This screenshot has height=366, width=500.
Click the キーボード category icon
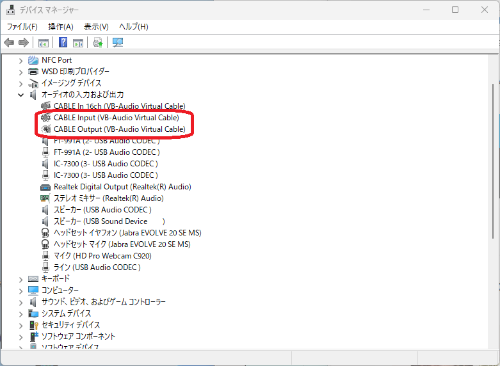point(33,278)
